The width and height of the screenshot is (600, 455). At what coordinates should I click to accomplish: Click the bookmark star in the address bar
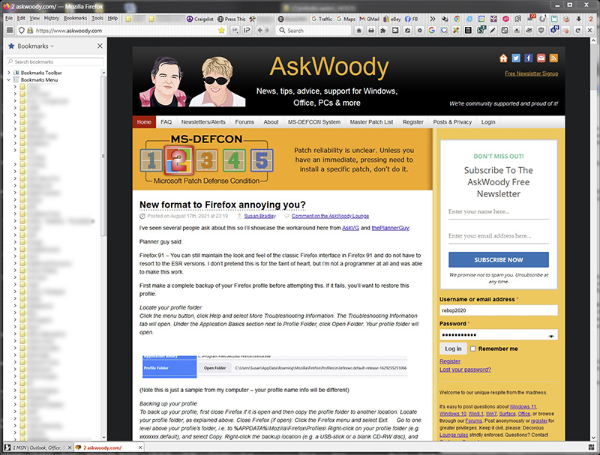pos(221,31)
